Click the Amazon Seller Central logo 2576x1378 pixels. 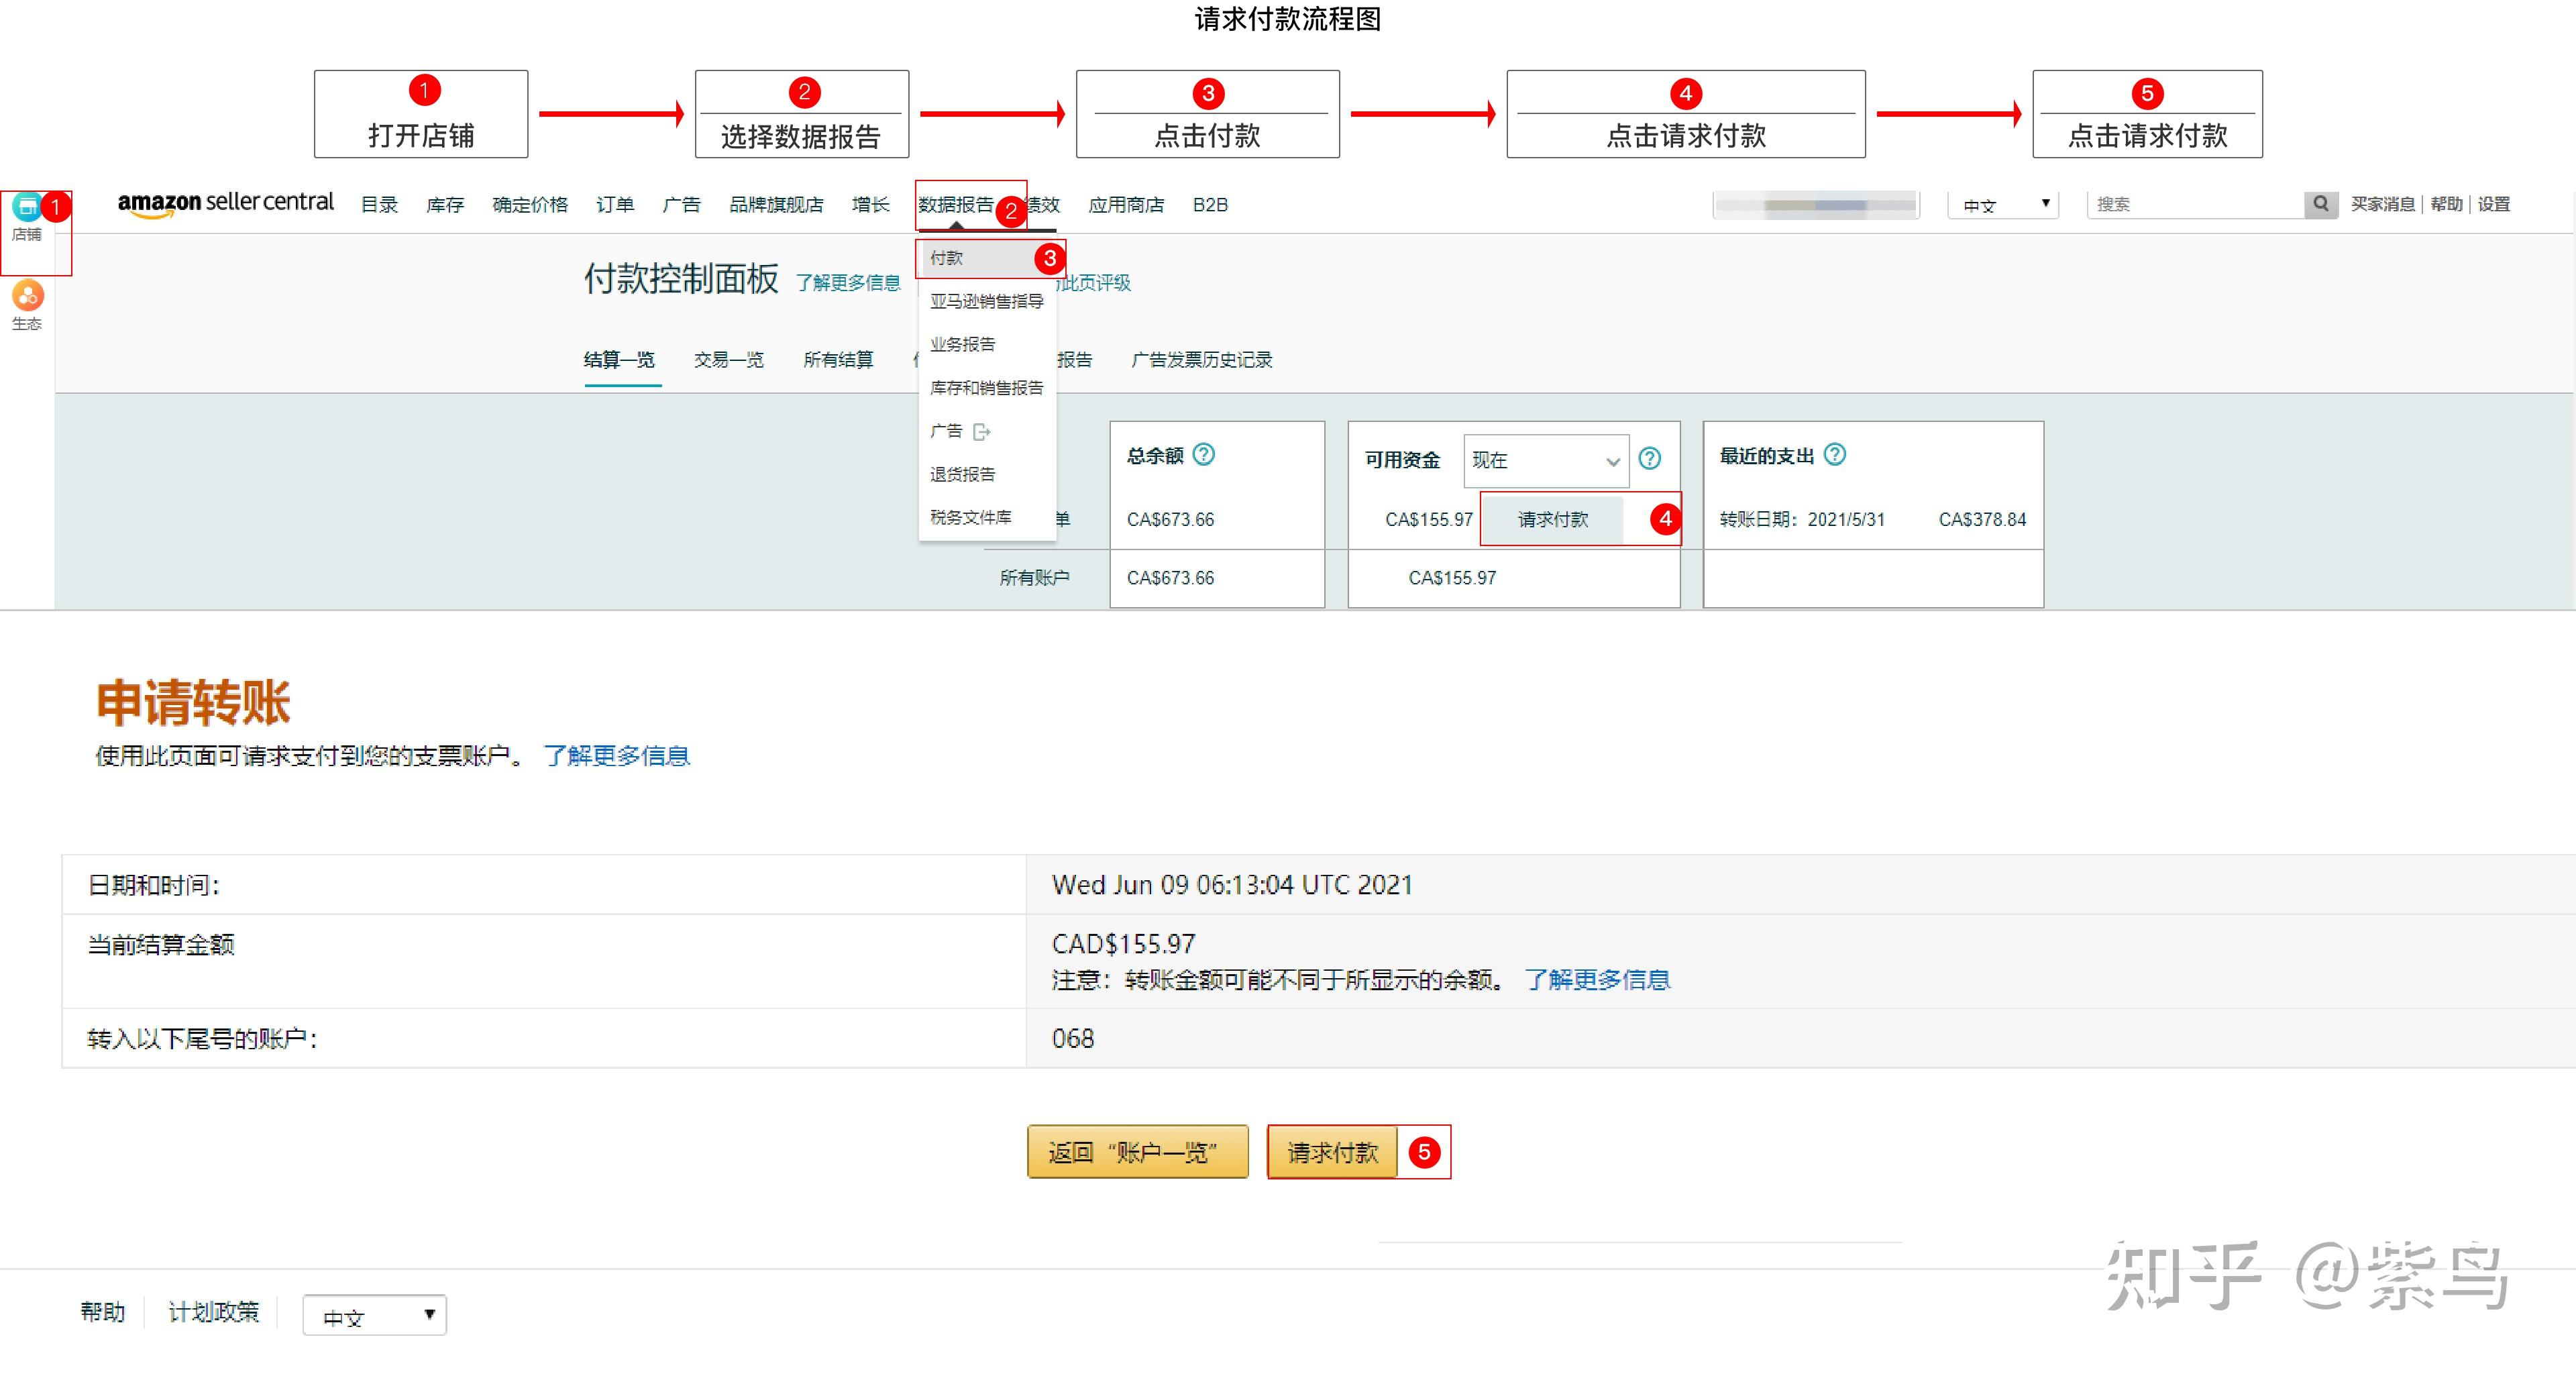coord(225,203)
